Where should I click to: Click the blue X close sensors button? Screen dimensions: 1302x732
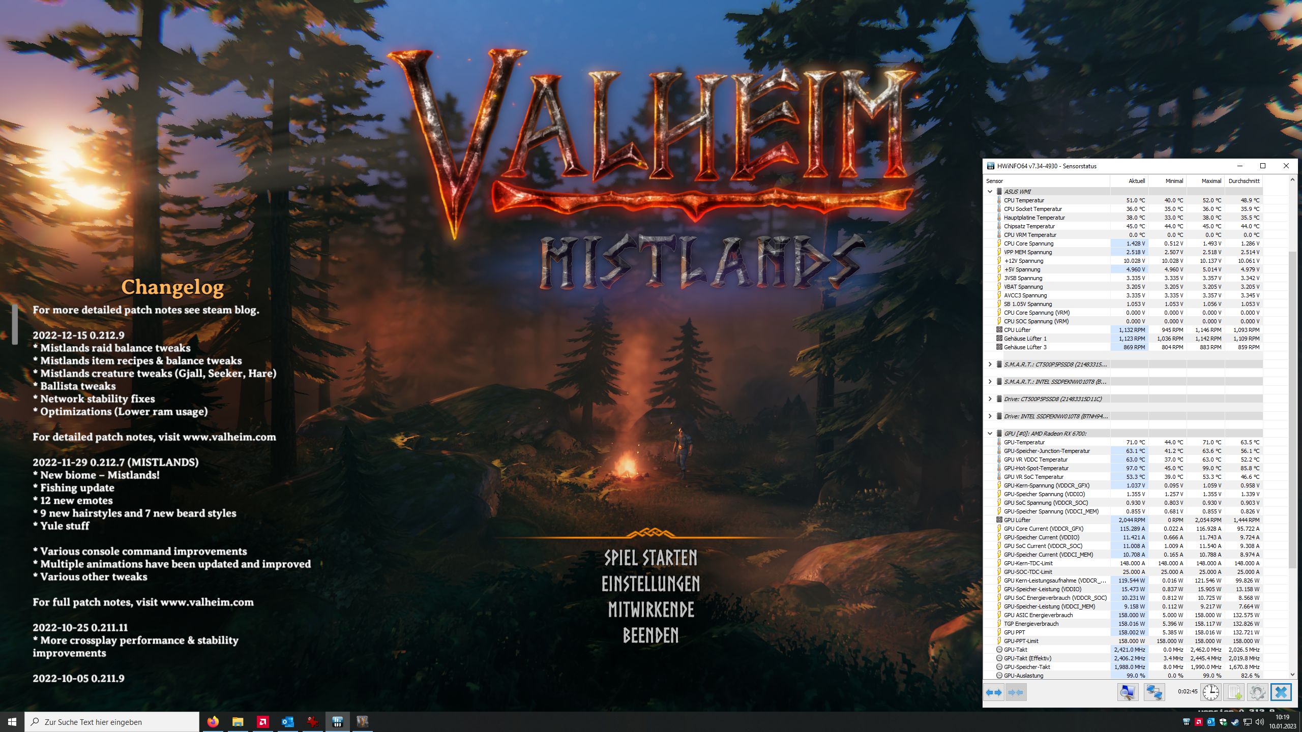[1281, 692]
